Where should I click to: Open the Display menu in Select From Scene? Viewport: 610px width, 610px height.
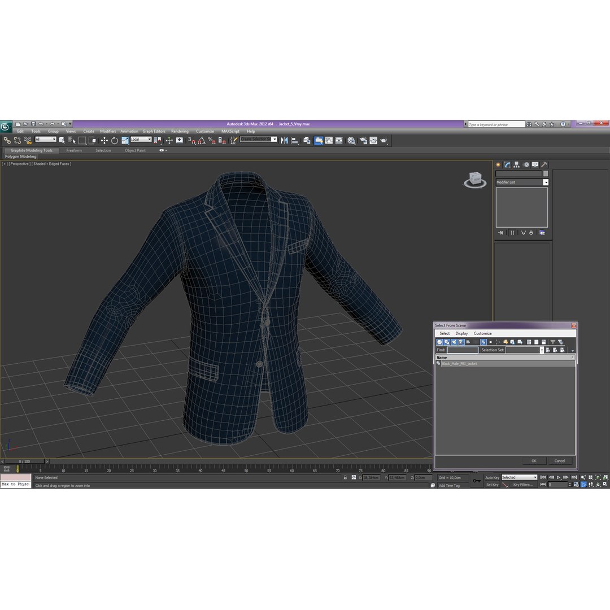click(x=461, y=333)
